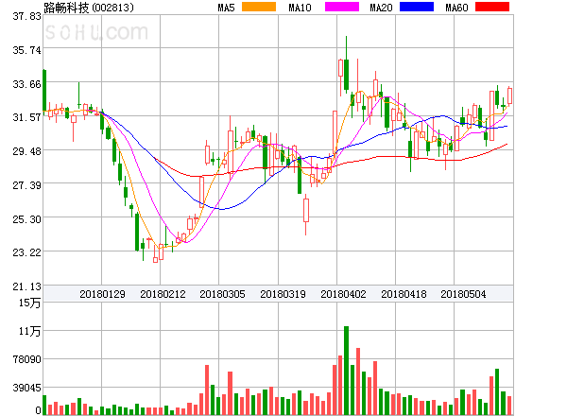Click the tallest green volume bar
567x416 pixels.
coord(346,371)
